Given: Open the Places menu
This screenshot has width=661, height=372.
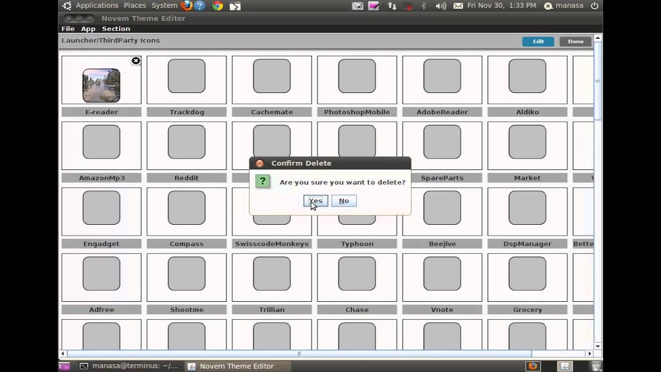Looking at the screenshot, I should pyautogui.click(x=135, y=5).
